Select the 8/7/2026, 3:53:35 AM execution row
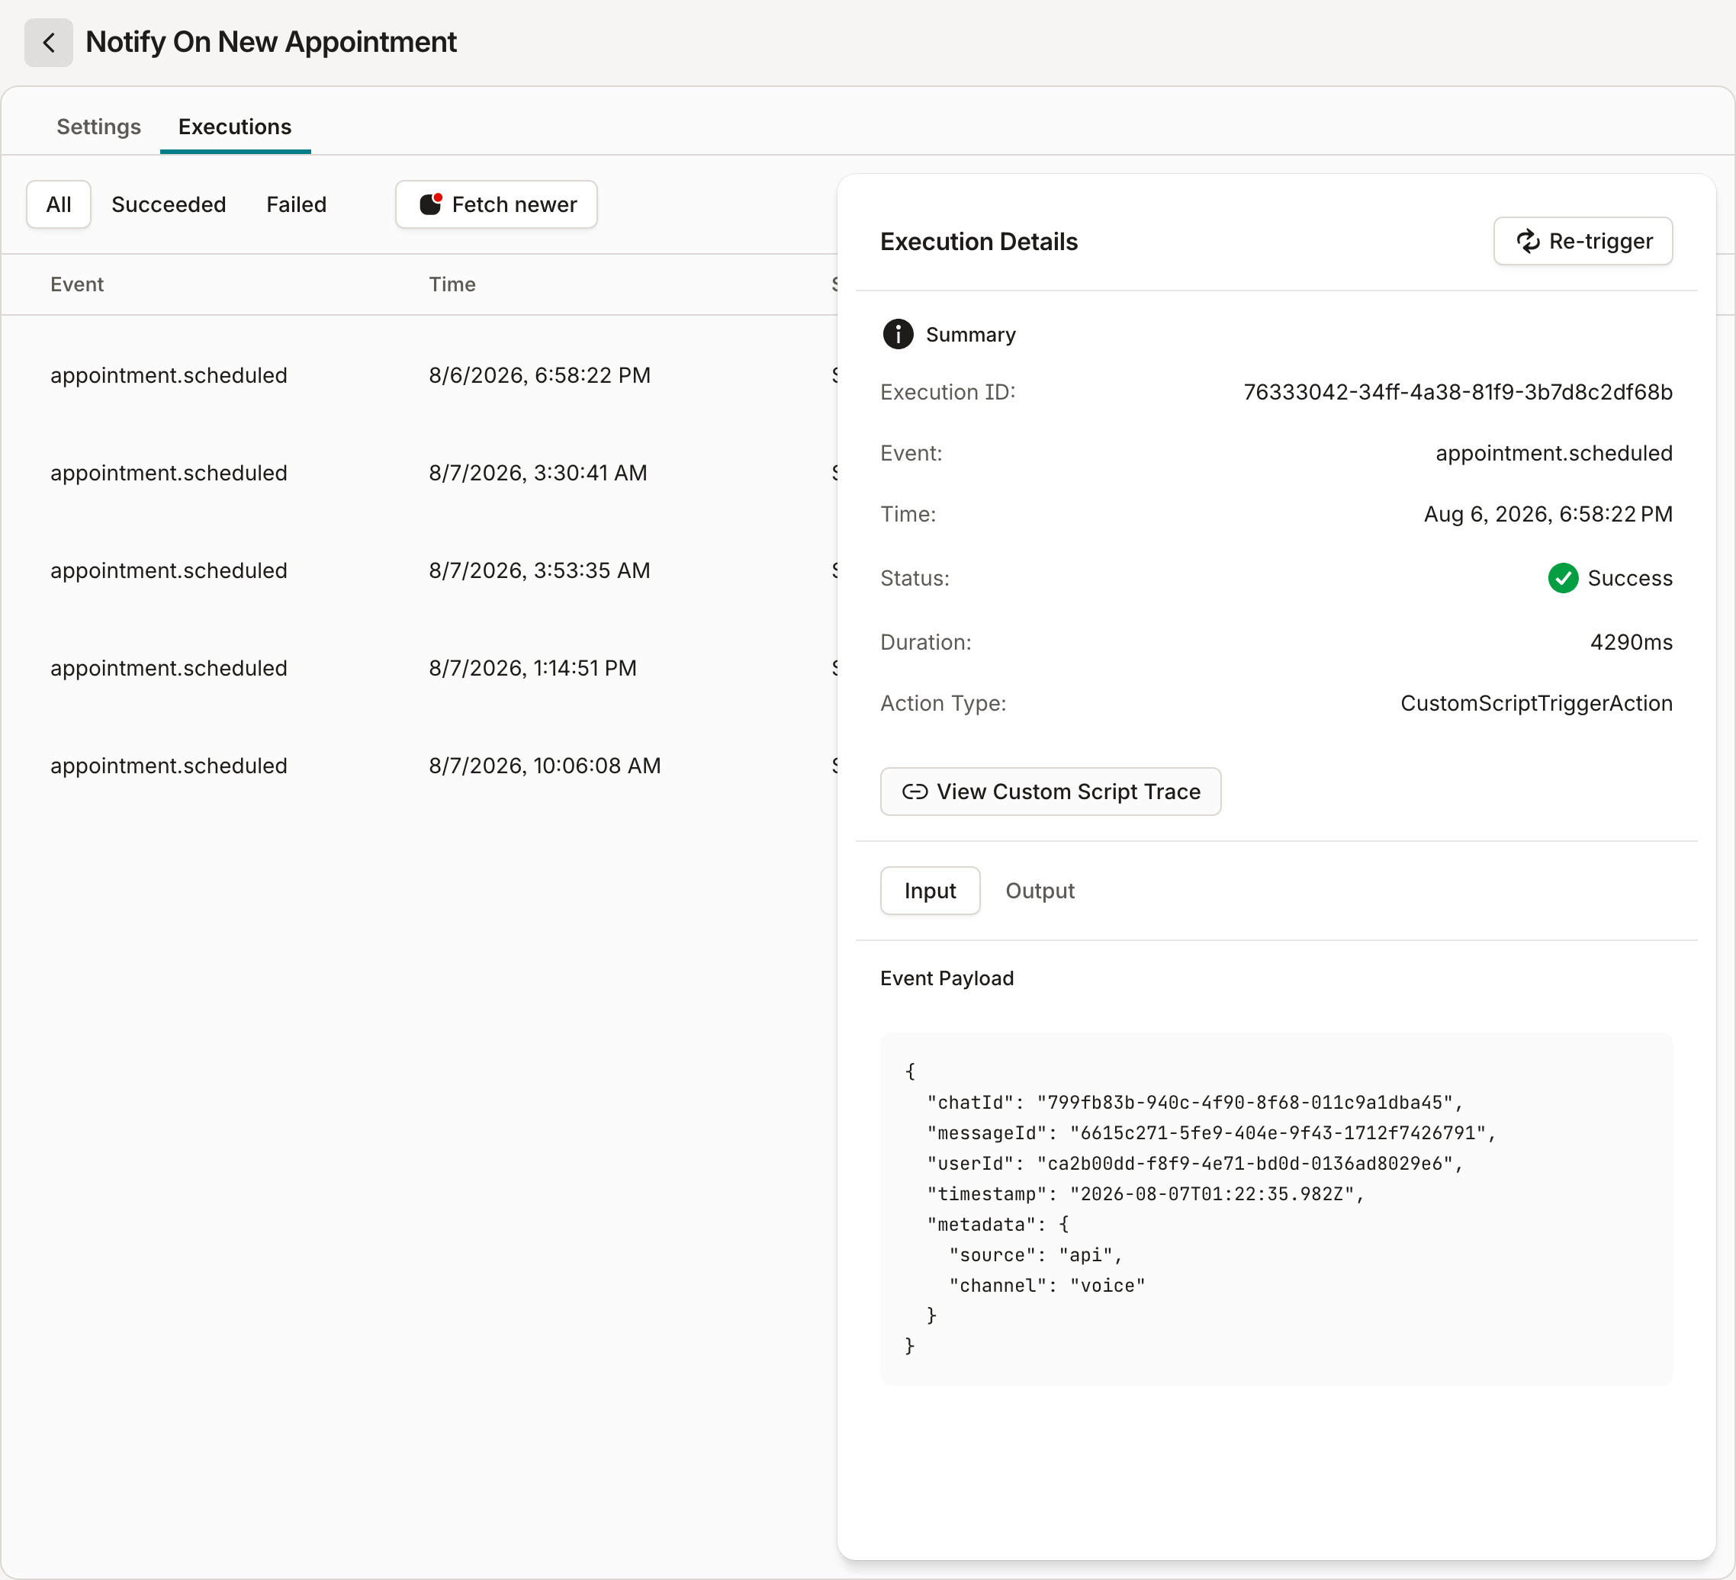The height and width of the screenshot is (1580, 1736). [x=420, y=570]
